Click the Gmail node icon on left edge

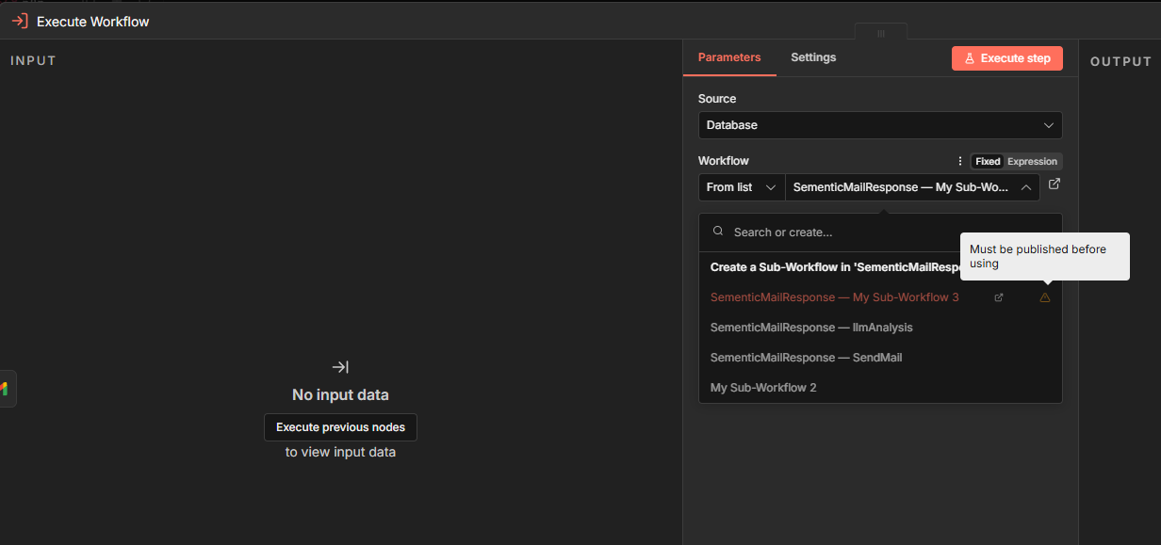point(5,389)
